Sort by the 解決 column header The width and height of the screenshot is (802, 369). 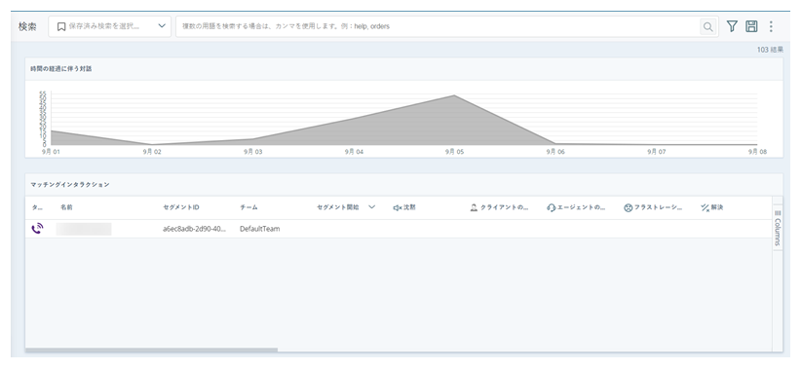(x=717, y=208)
